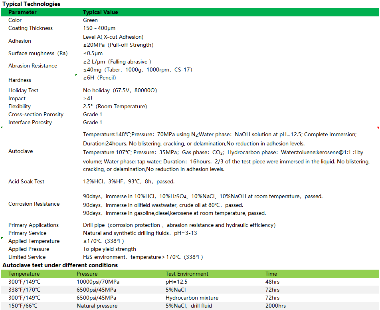
Task: Select the Coating Thickness label cell
Action: pyautogui.click(x=30, y=28)
